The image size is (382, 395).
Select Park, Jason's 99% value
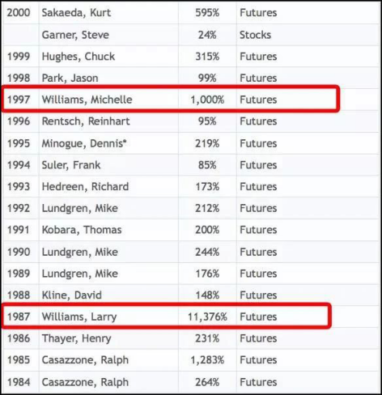pos(207,78)
